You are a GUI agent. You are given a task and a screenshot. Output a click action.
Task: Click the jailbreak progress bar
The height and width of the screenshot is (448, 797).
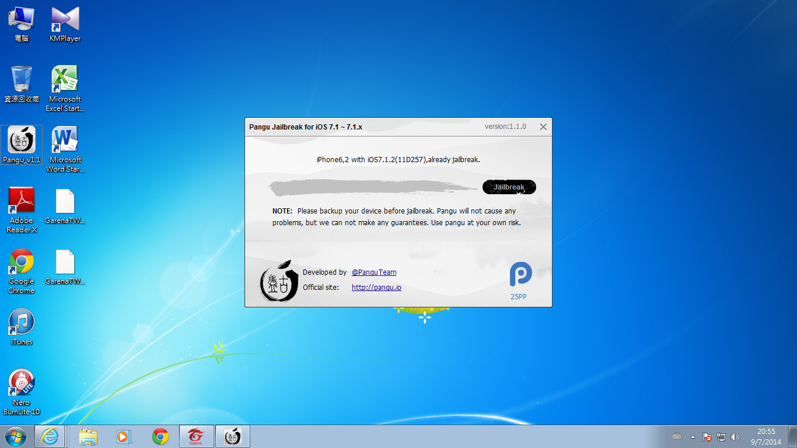coord(375,187)
